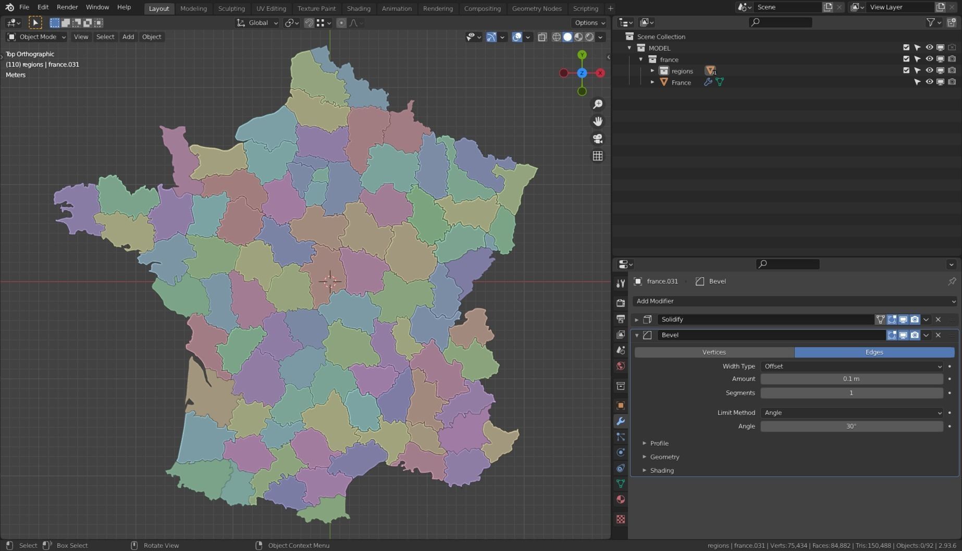Create a new collection in outliner

click(952, 22)
